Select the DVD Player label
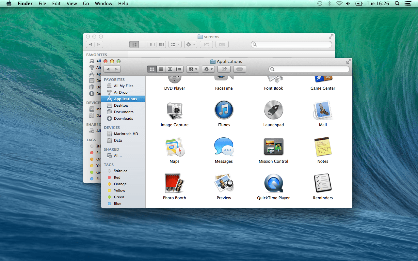 point(175,88)
